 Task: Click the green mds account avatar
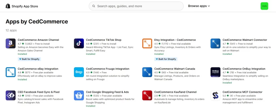264,6
